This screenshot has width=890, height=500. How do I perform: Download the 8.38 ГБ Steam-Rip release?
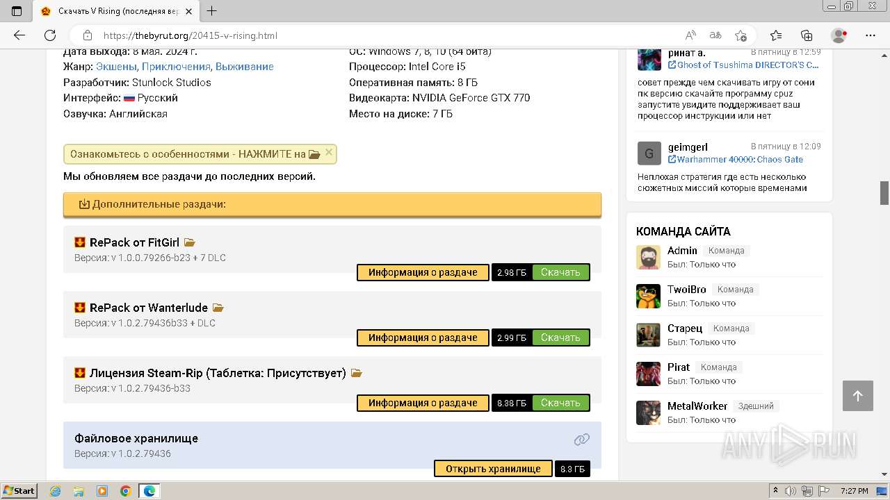pyautogui.click(x=560, y=403)
